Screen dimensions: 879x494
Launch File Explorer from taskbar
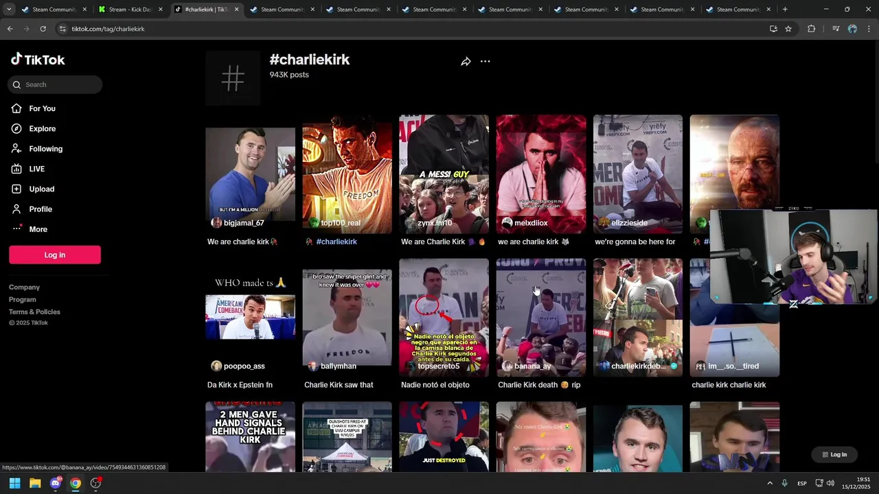click(35, 483)
